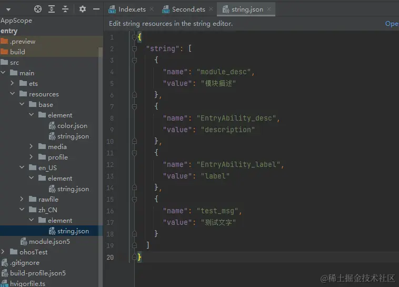The height and width of the screenshot is (287, 399).
Task: Click the "module_desc" name value
Action: pyautogui.click(x=224, y=72)
